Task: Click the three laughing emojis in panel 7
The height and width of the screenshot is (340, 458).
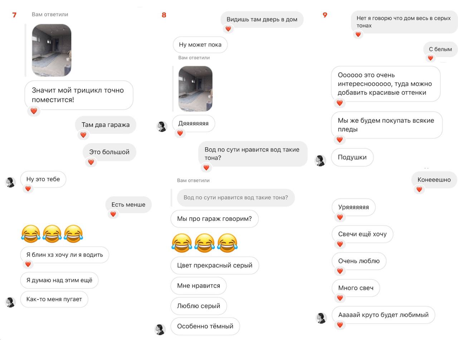Action: coord(52,234)
